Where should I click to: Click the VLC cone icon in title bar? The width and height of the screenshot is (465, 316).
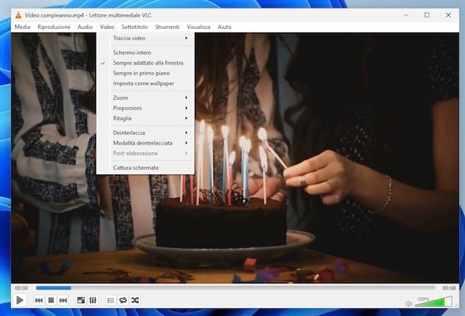pyautogui.click(x=18, y=14)
